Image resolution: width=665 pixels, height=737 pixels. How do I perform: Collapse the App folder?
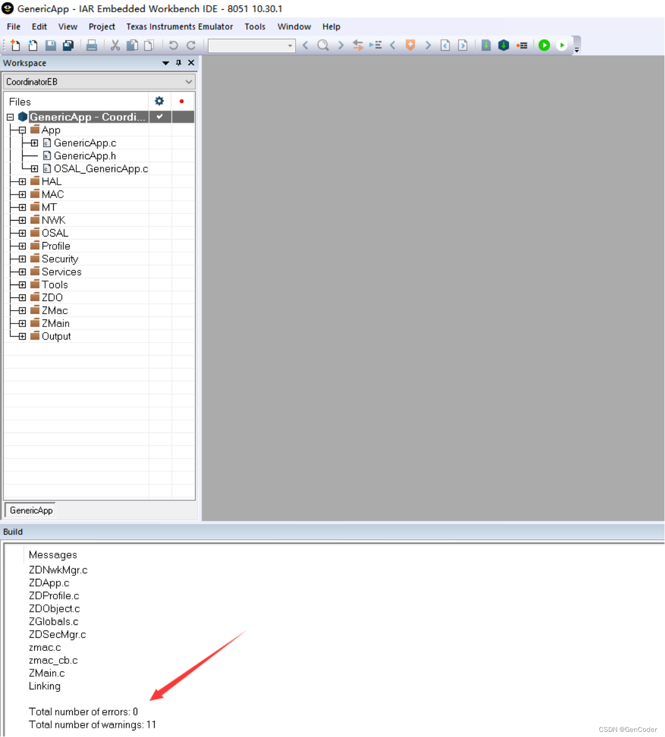pyautogui.click(x=22, y=130)
